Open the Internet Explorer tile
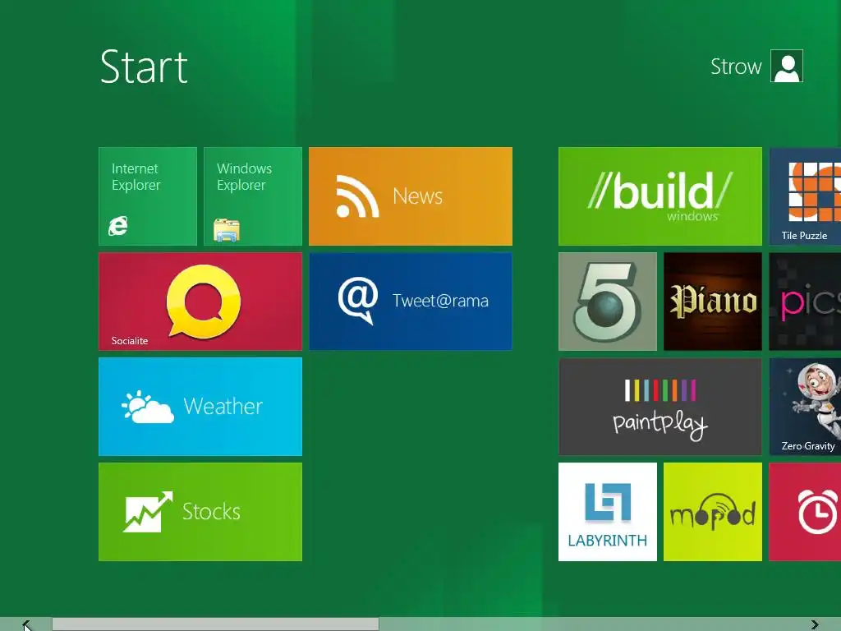The image size is (841, 631). (148, 196)
